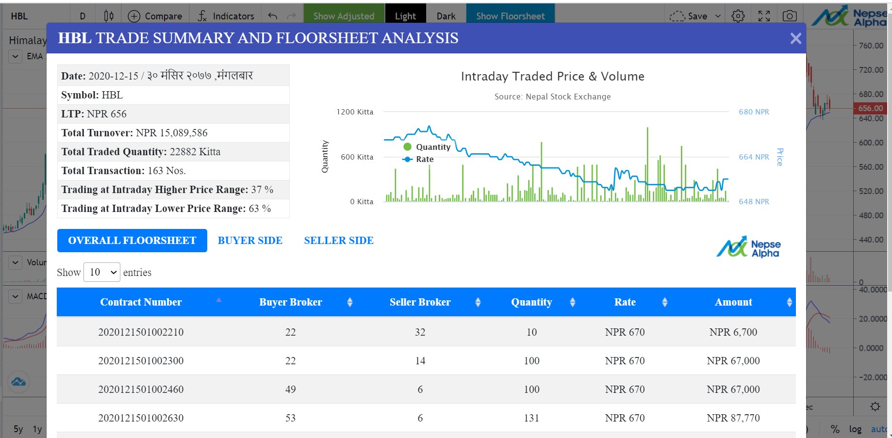Click the Total Turnover summary row
This screenshot has height=438, width=892.
pyautogui.click(x=173, y=133)
